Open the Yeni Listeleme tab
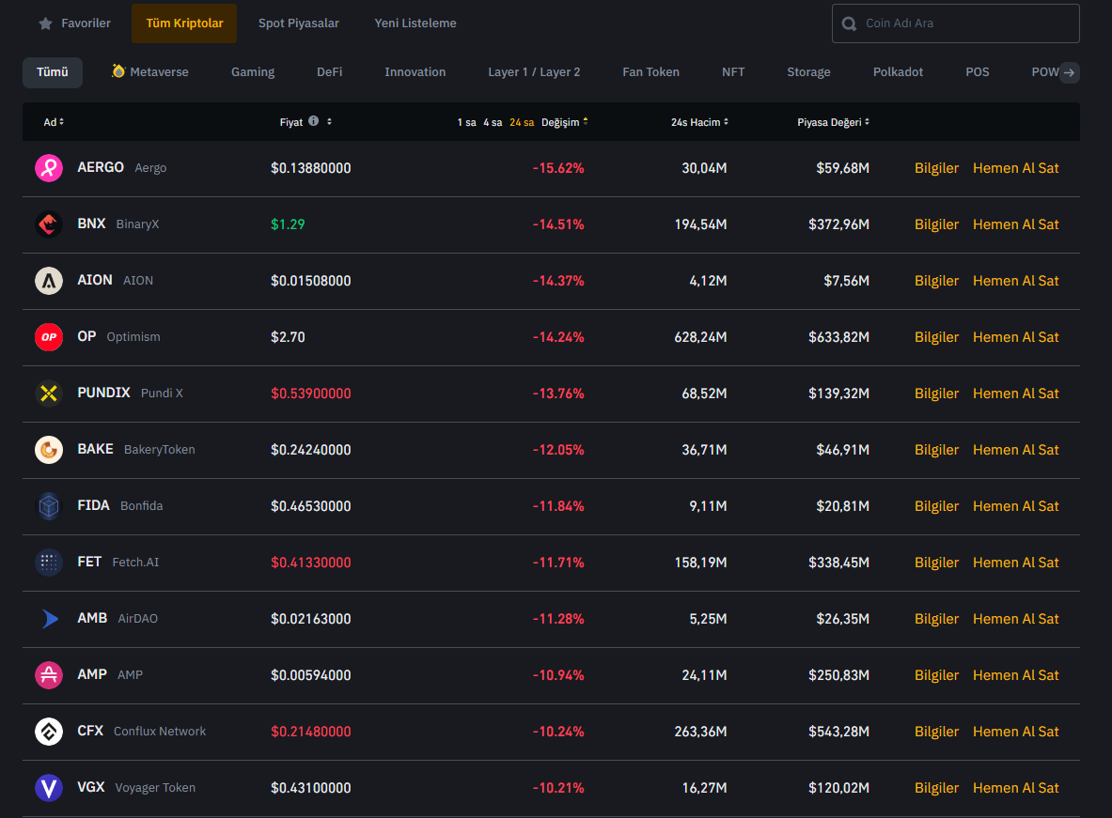This screenshot has width=1112, height=818. (415, 23)
